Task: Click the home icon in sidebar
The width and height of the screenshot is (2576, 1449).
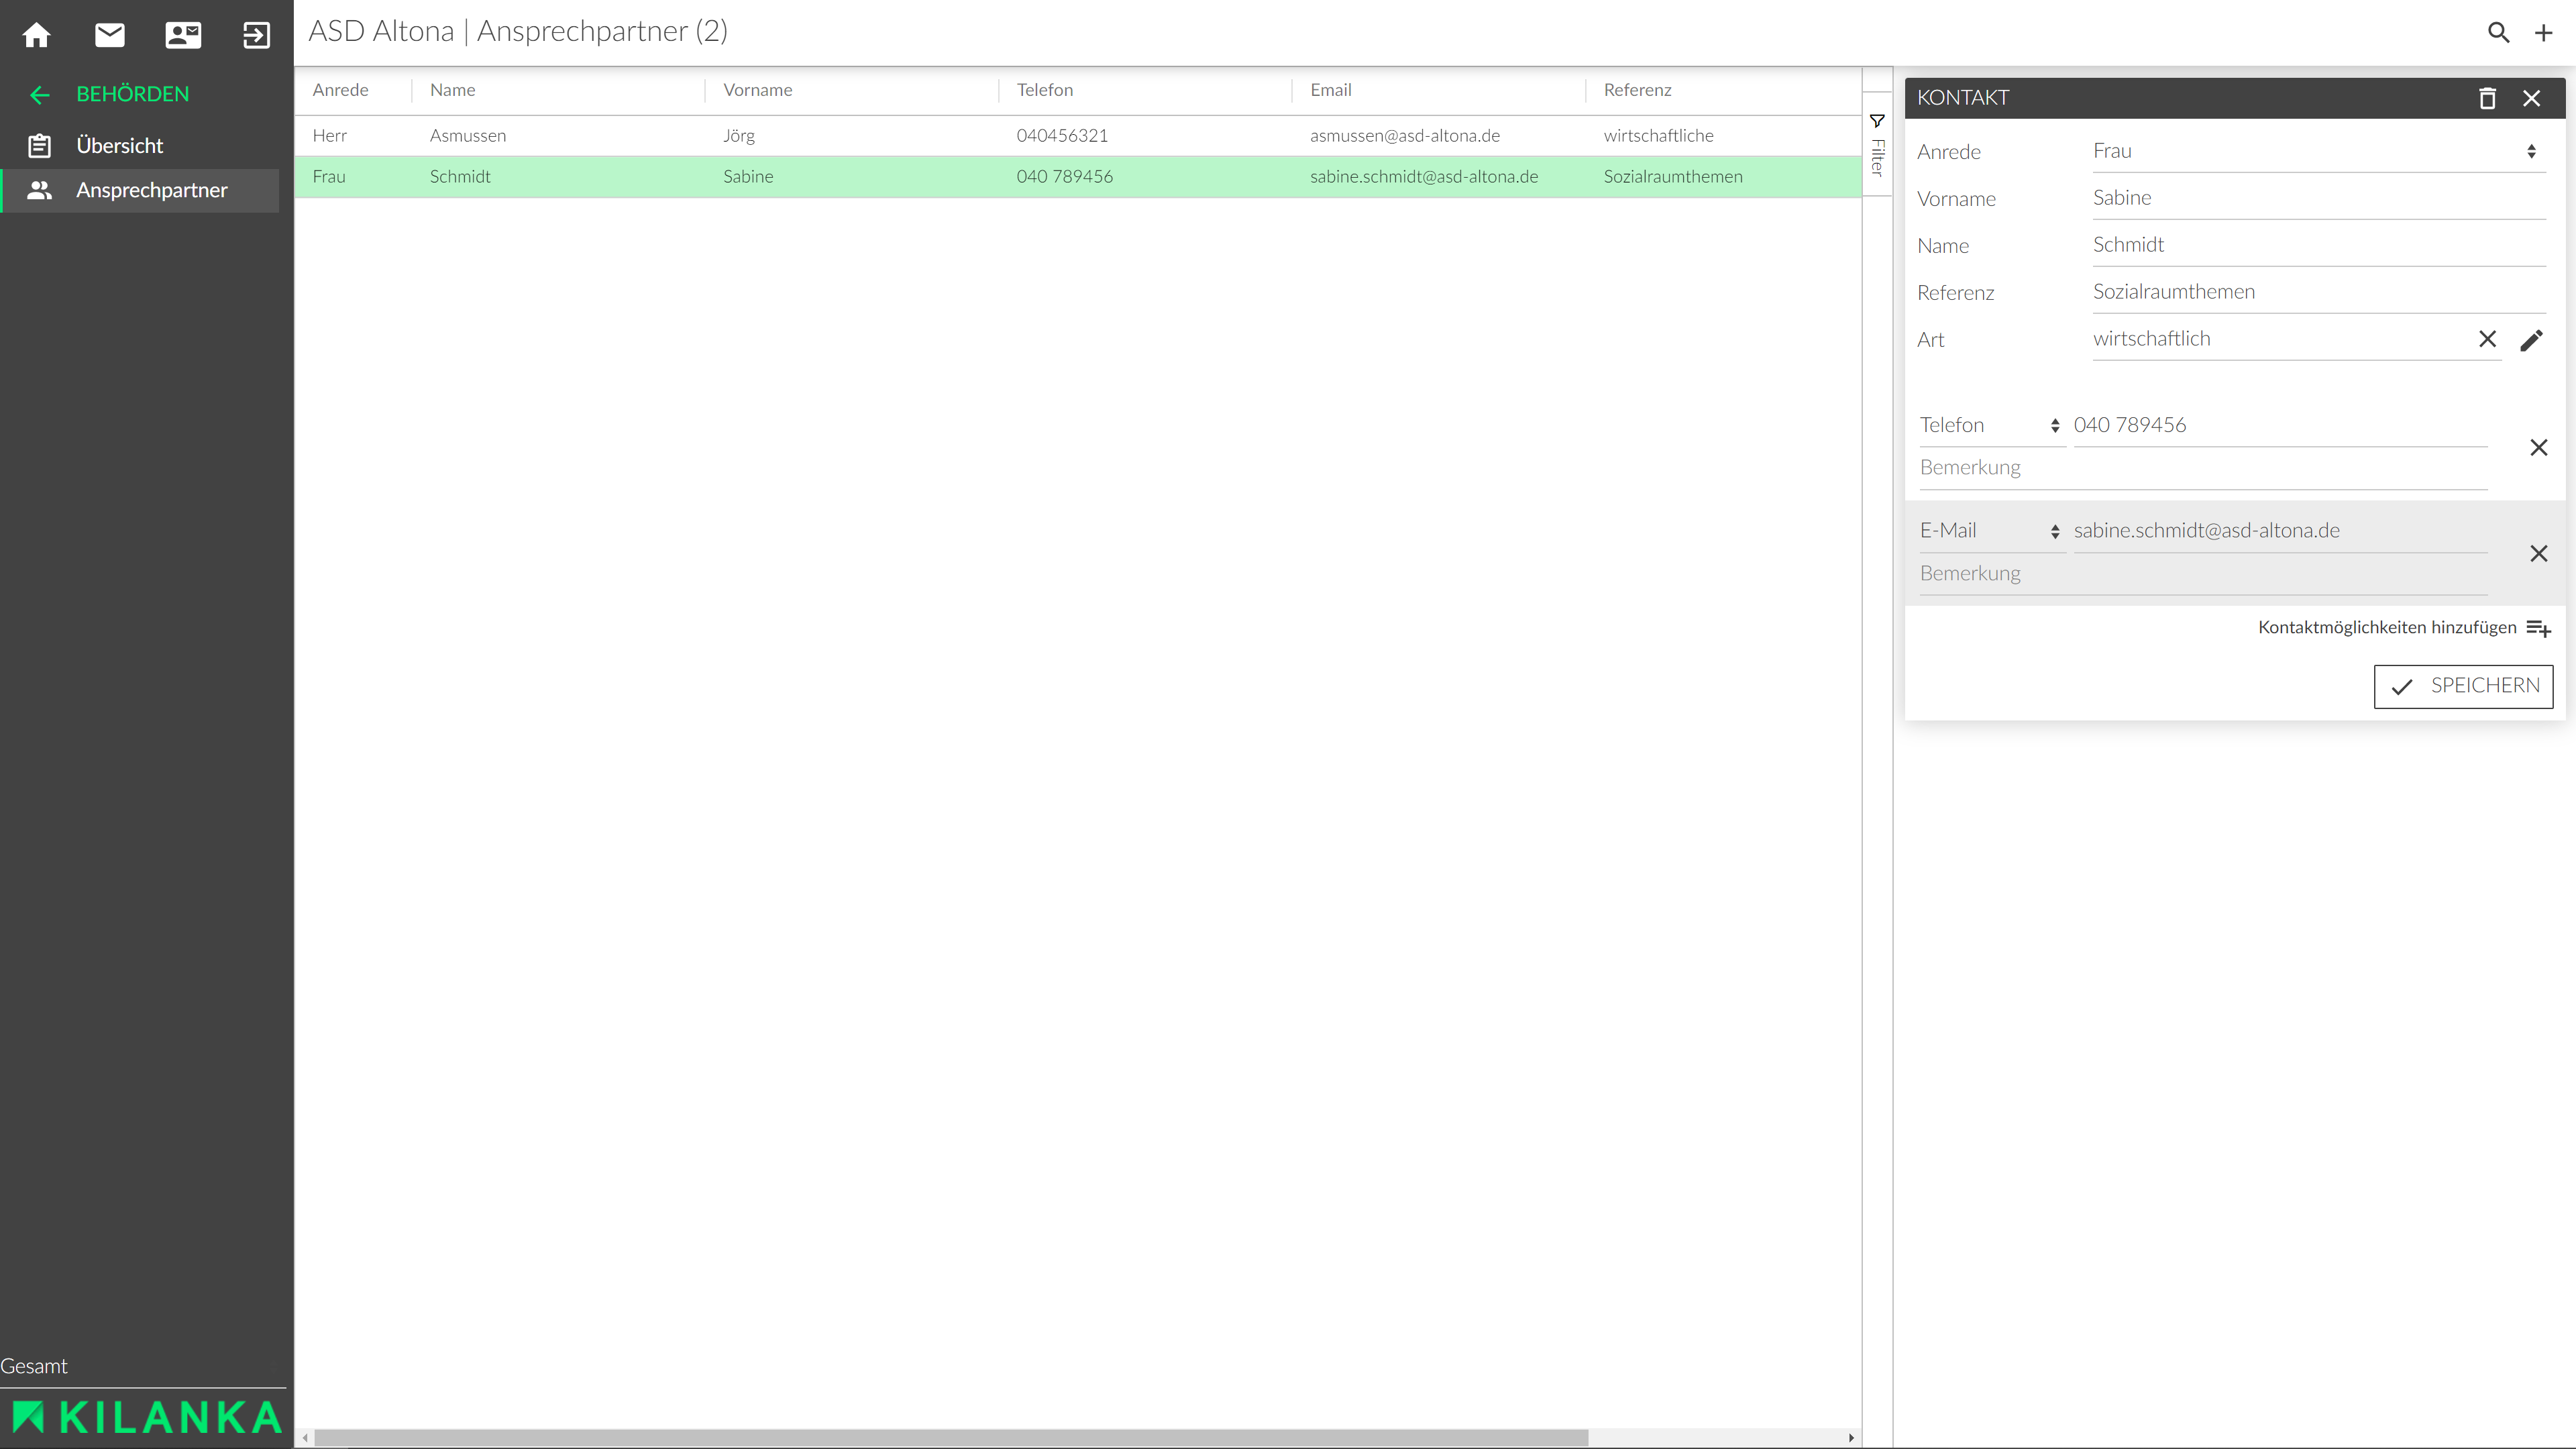Action: click(x=37, y=35)
